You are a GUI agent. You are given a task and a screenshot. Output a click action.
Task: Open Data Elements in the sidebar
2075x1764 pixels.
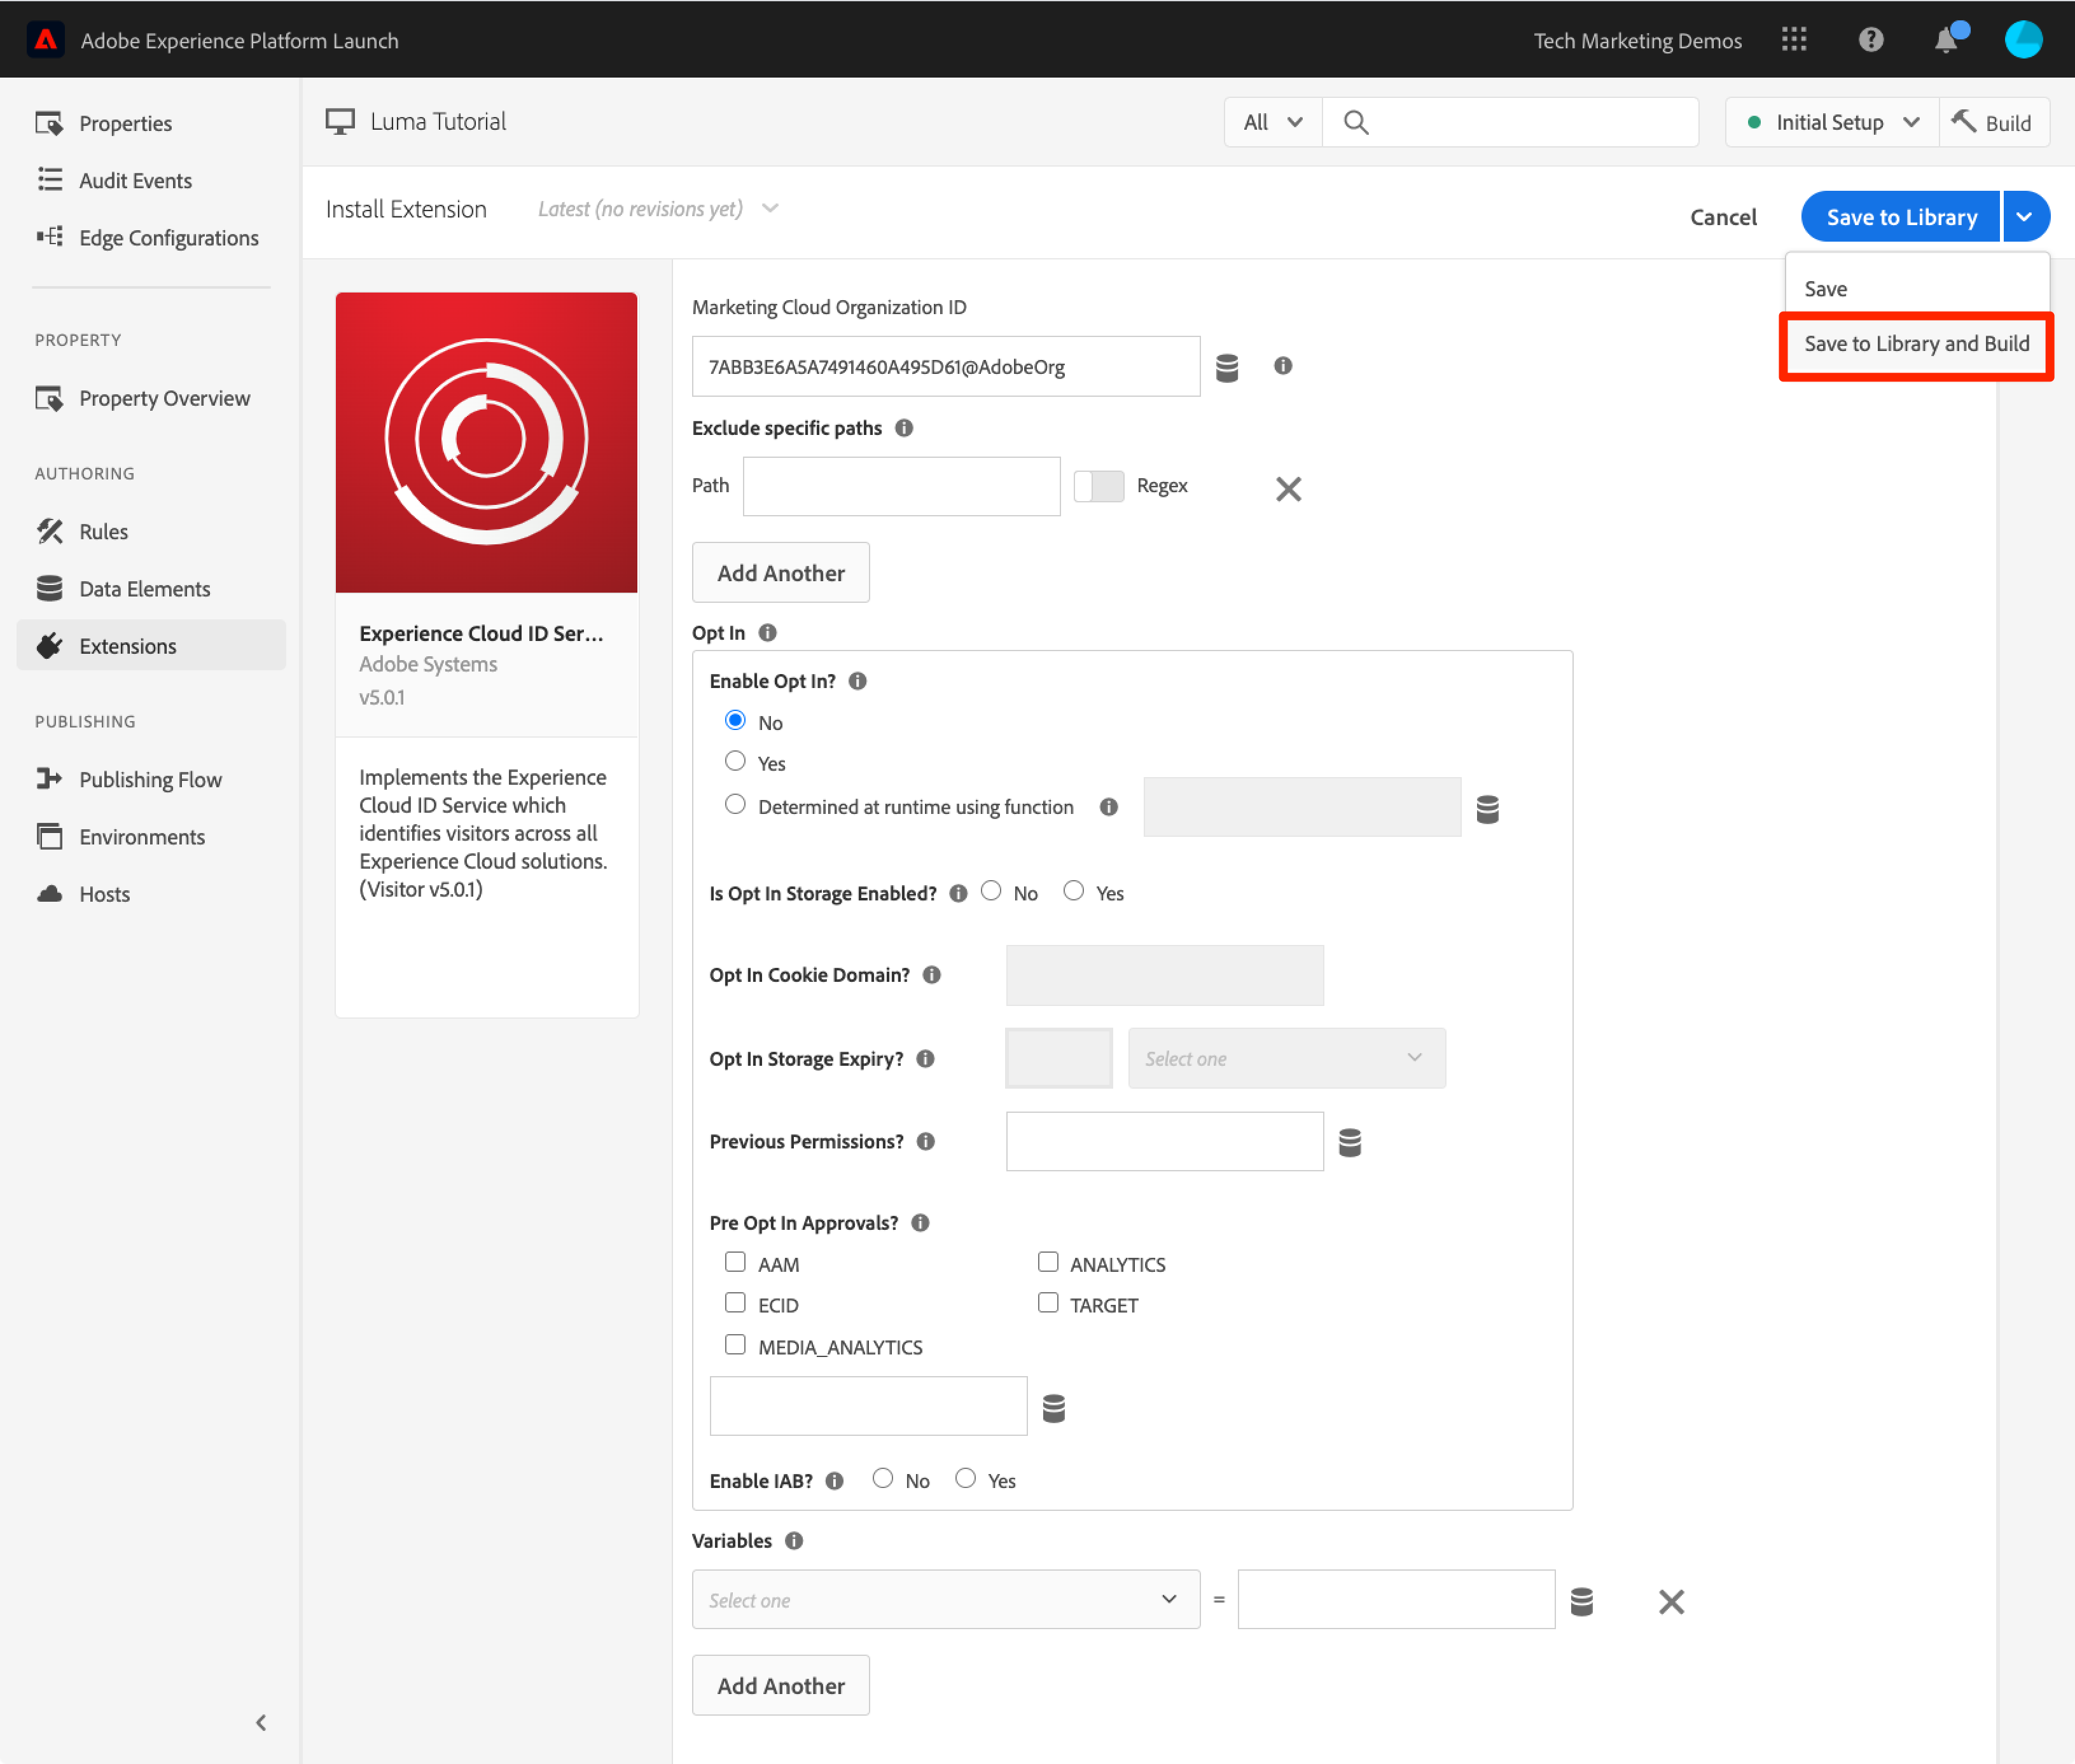[144, 589]
